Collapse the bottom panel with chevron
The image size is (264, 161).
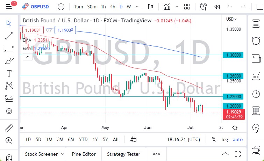pos(226,154)
